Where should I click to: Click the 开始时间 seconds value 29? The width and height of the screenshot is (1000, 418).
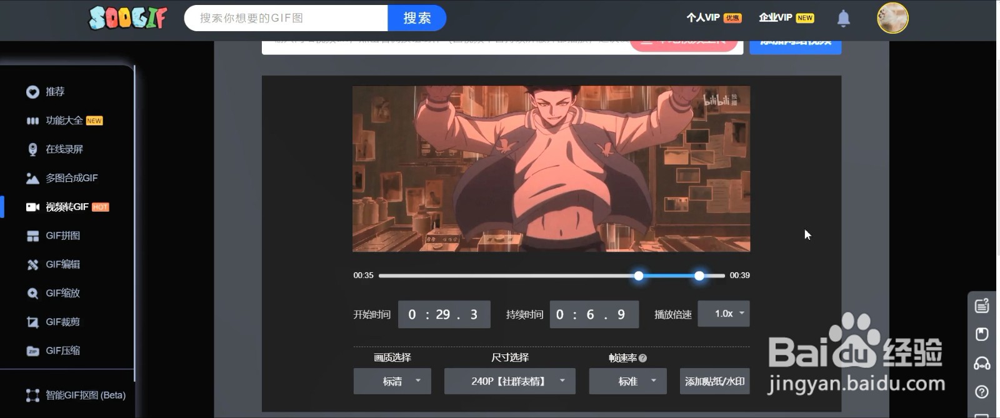[443, 314]
